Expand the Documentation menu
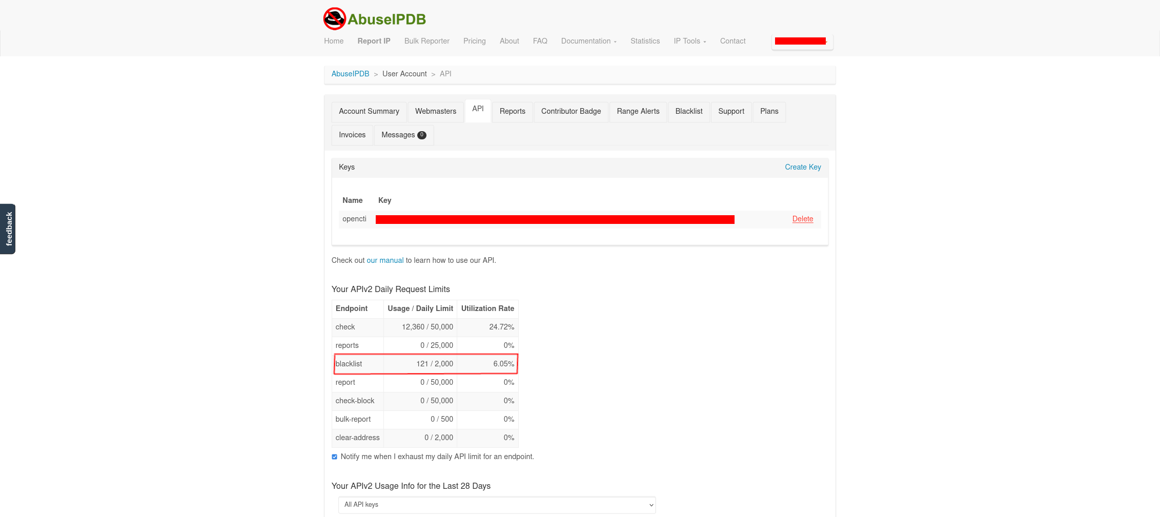The width and height of the screenshot is (1160, 517). point(588,41)
